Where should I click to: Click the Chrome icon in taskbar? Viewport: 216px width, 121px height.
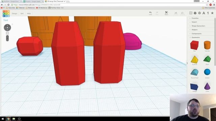point(8,119)
